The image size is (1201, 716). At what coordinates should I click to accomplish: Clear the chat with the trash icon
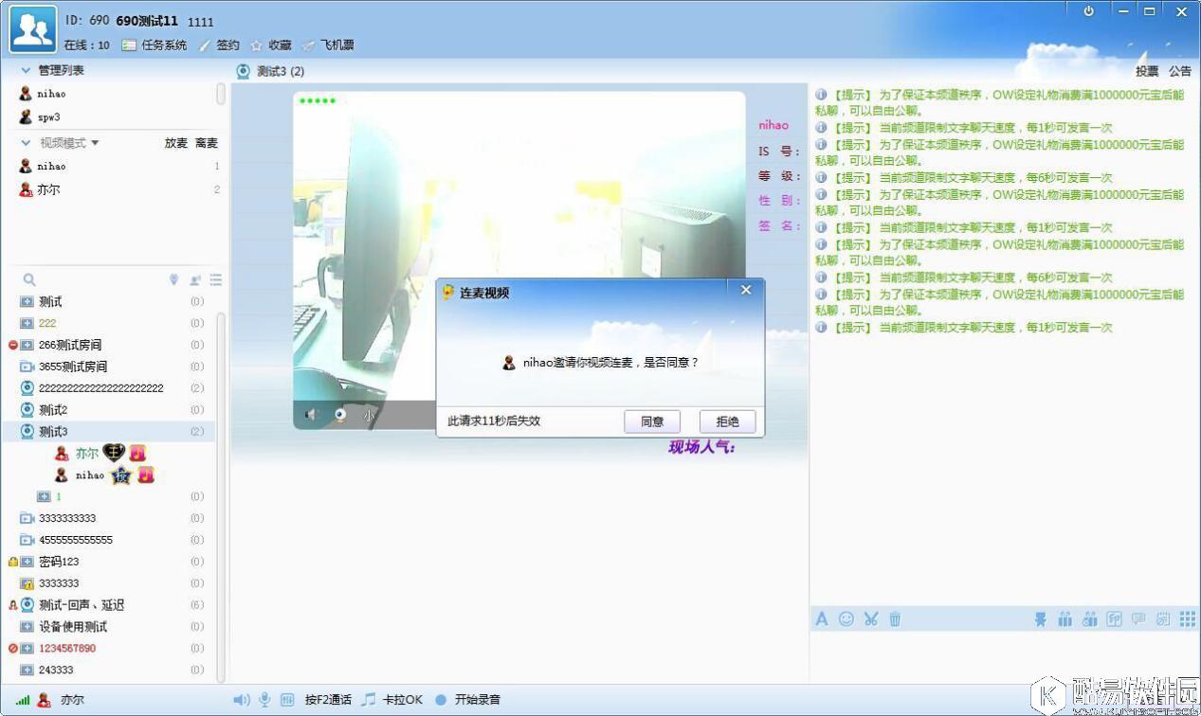[x=895, y=618]
